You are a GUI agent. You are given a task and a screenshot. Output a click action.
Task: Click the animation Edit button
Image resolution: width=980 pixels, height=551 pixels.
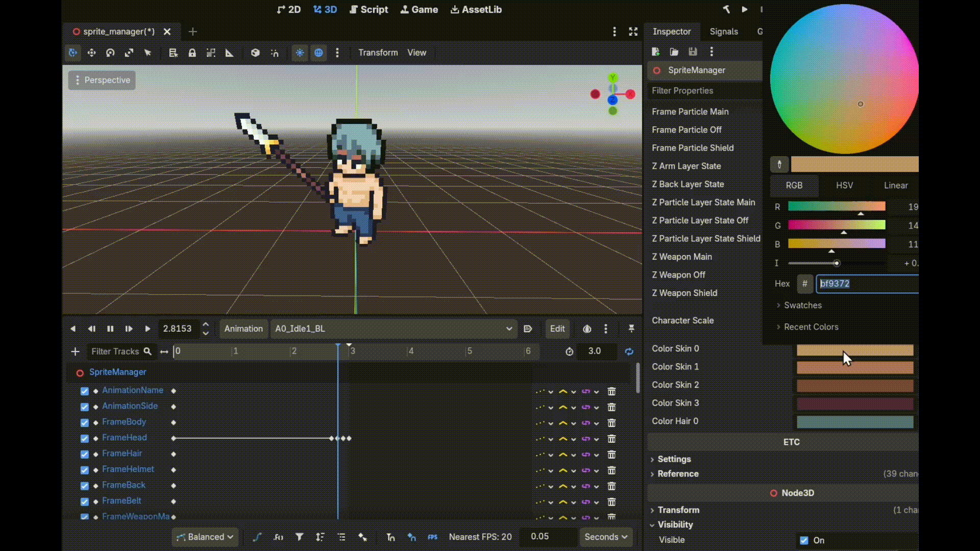pos(557,329)
